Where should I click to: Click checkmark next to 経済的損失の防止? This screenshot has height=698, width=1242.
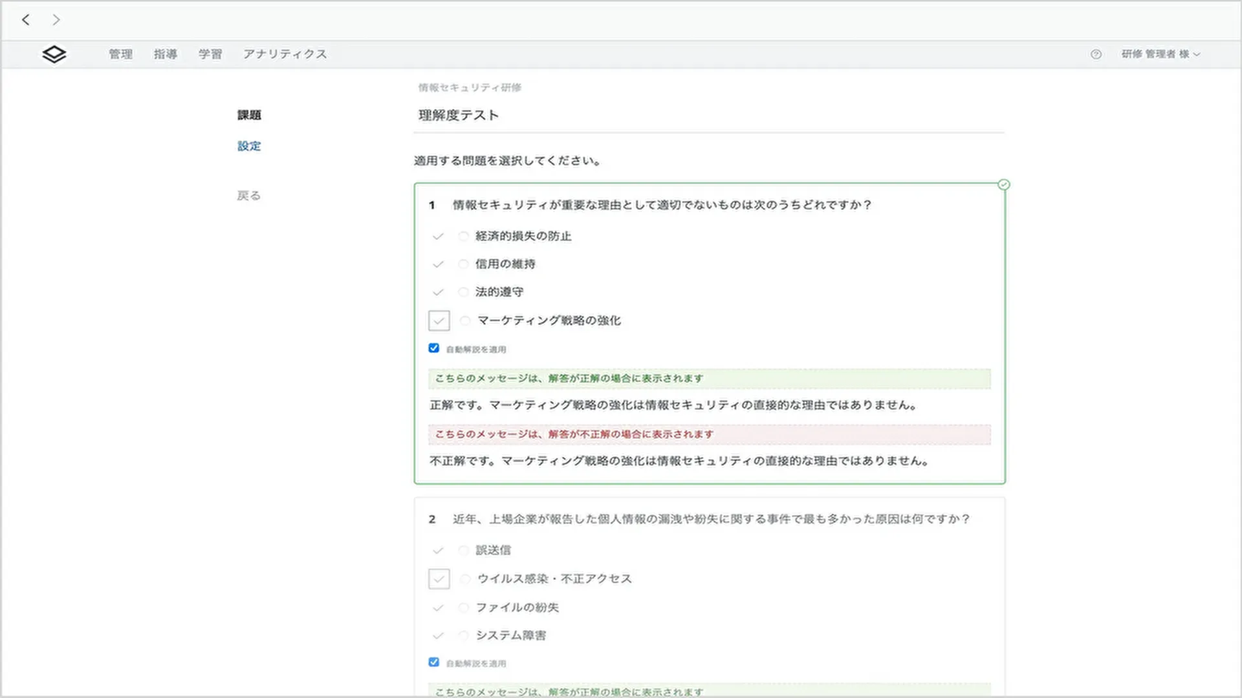coord(438,237)
